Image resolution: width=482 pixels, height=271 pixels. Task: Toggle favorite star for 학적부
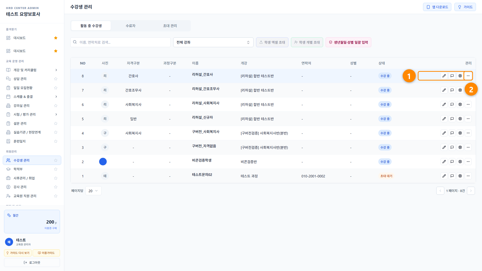point(56,169)
